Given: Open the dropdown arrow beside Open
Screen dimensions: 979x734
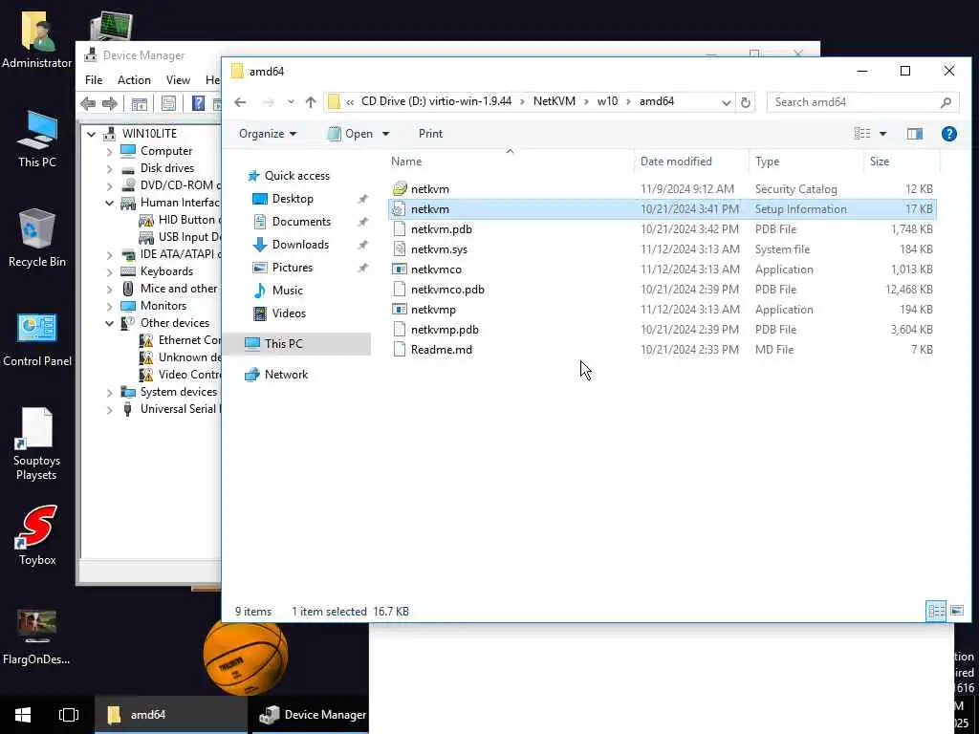Looking at the screenshot, I should coord(386,134).
